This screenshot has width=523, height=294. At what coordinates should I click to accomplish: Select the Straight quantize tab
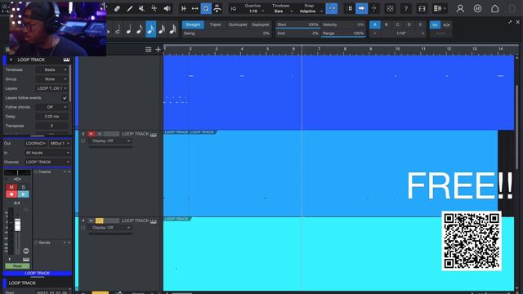click(x=193, y=24)
